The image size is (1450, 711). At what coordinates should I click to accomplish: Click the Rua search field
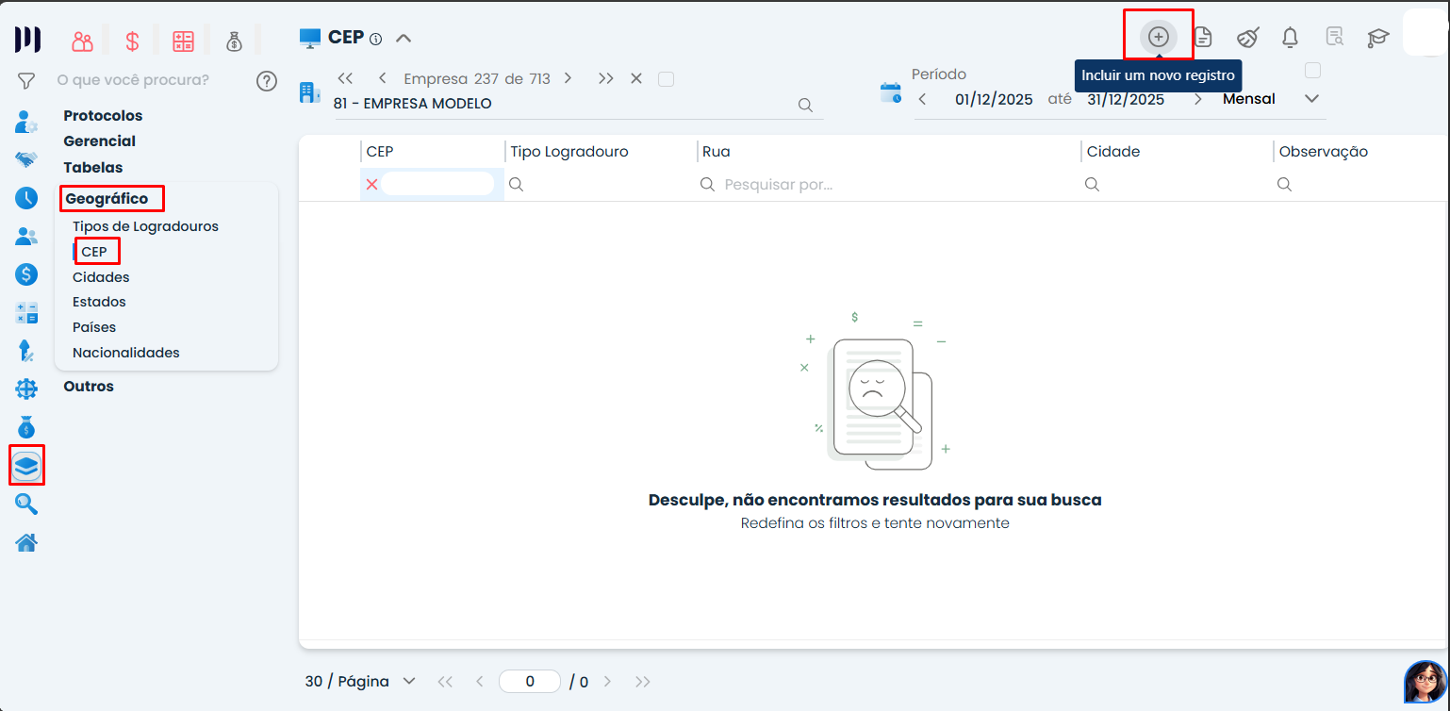pos(886,185)
